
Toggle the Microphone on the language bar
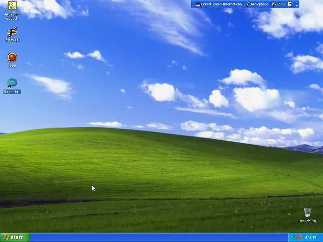pos(257,4)
